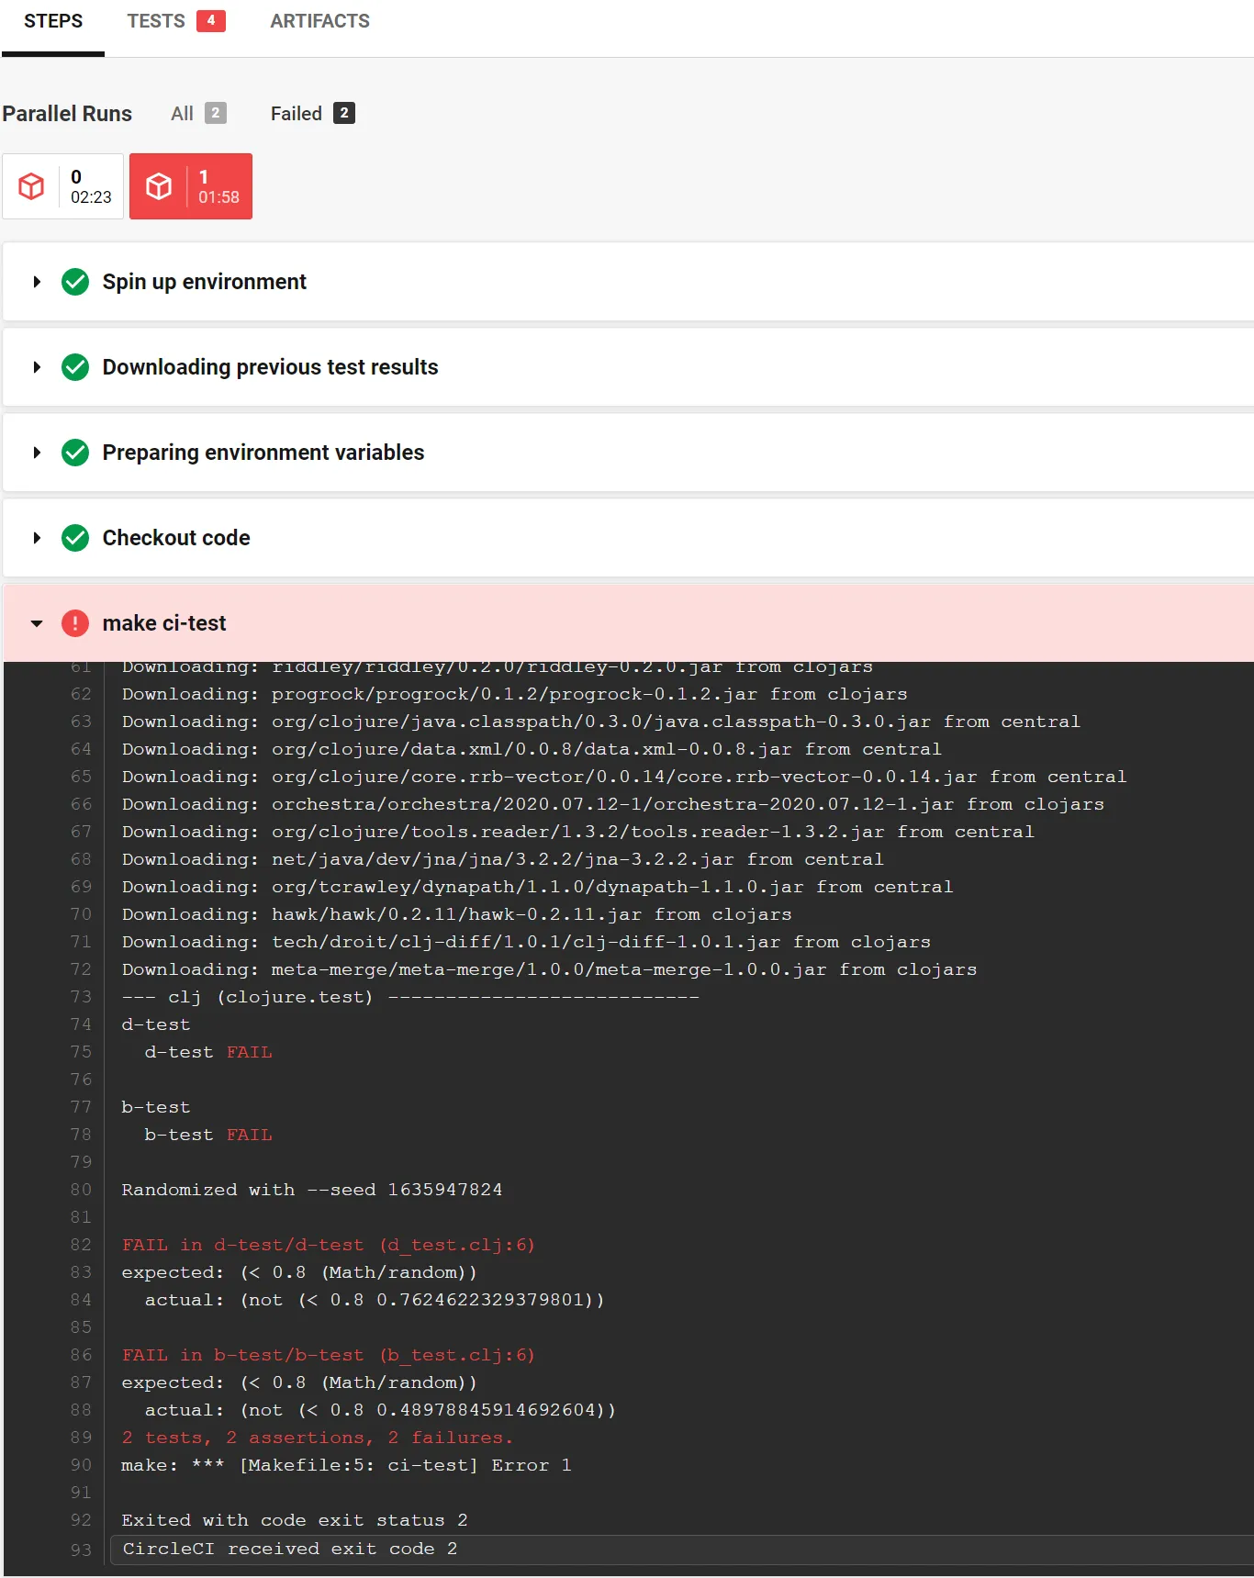Show All parallel runs filter
The image size is (1254, 1578).
pyautogui.click(x=197, y=114)
